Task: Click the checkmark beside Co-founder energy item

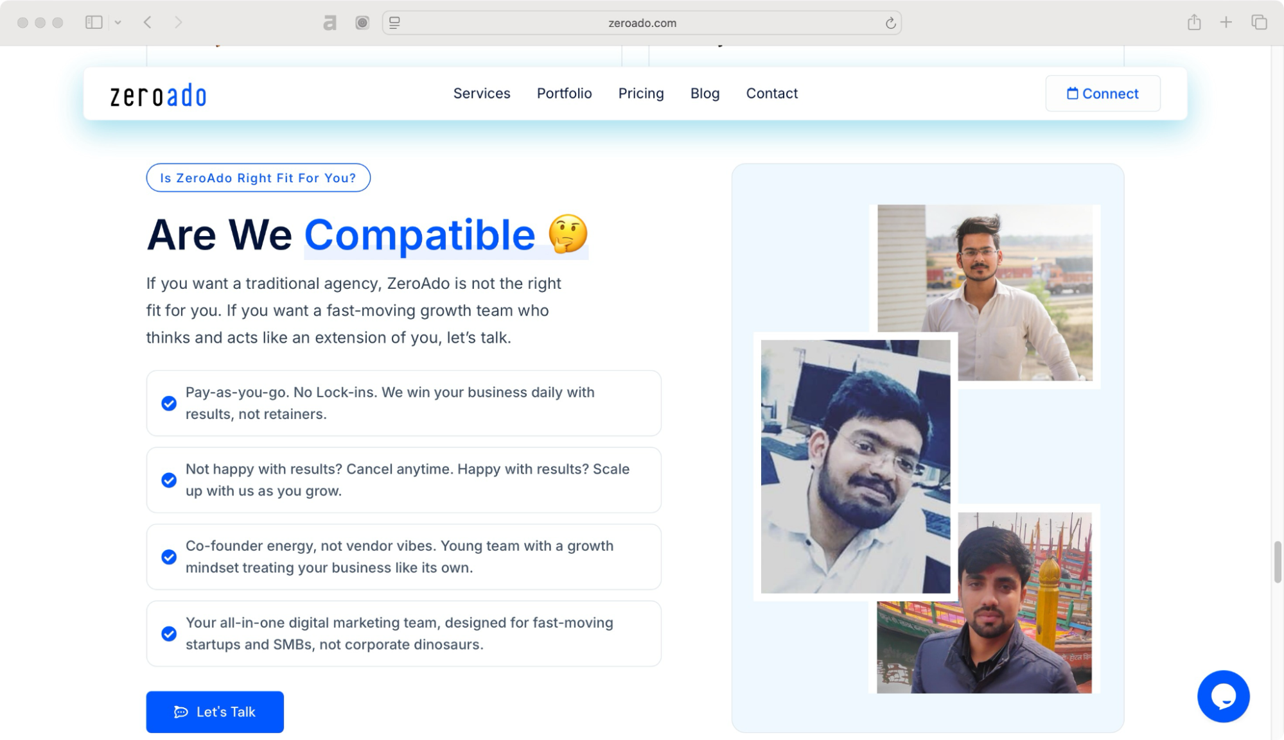Action: (169, 557)
